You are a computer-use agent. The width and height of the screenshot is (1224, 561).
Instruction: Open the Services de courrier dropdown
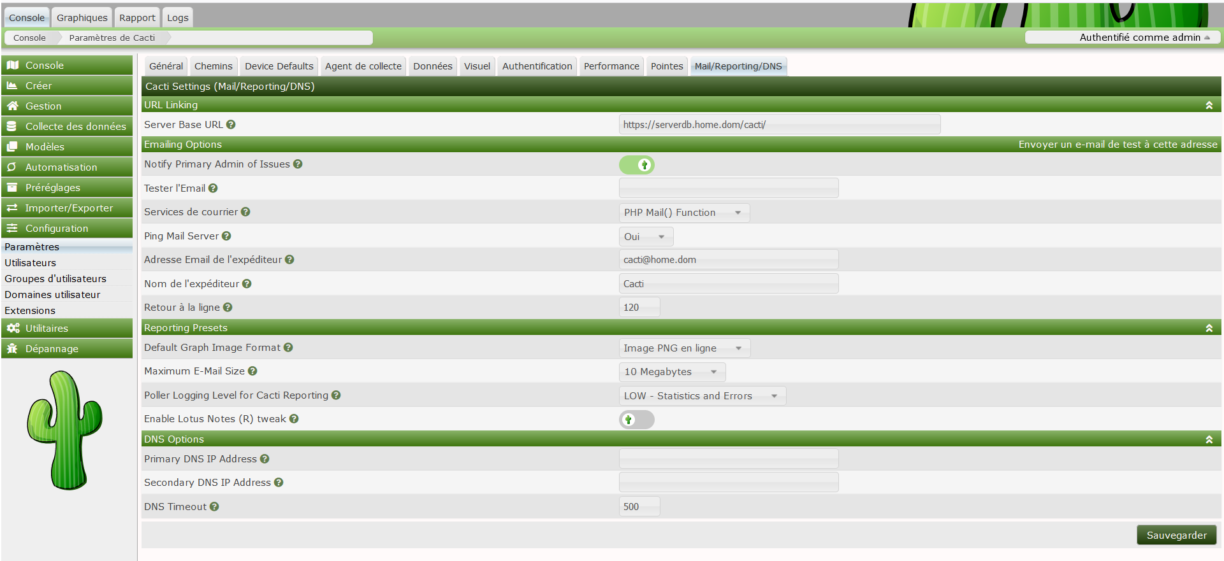pos(683,213)
